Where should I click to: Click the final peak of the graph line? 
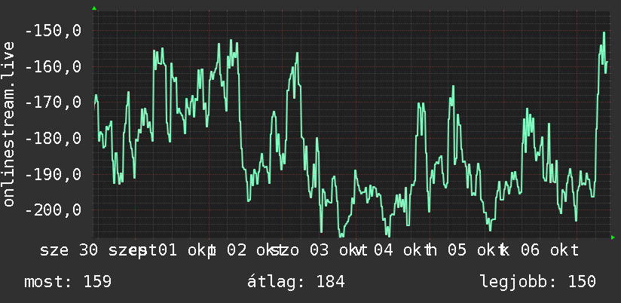pos(604,32)
